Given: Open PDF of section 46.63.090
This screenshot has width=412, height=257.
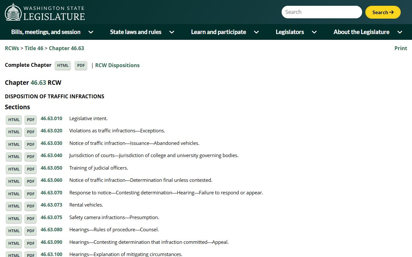Looking at the screenshot, I should (x=31, y=244).
